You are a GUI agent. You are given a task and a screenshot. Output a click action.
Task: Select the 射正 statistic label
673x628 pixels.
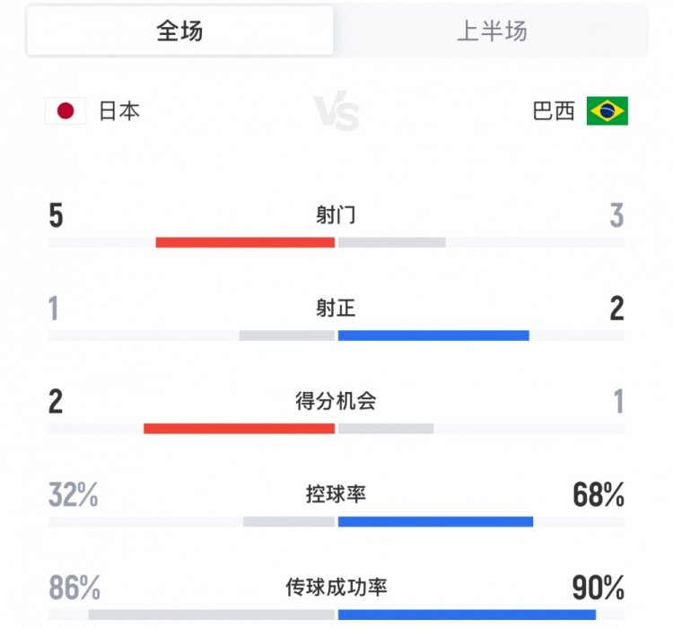336,309
